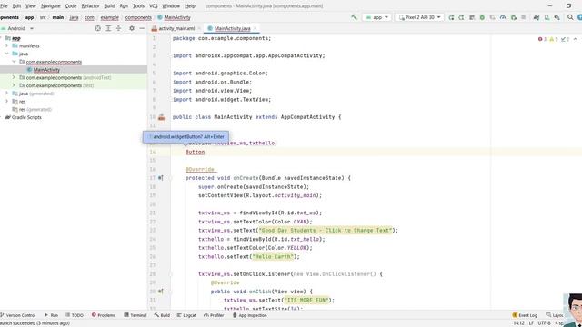Open the VCS menu

click(153, 6)
